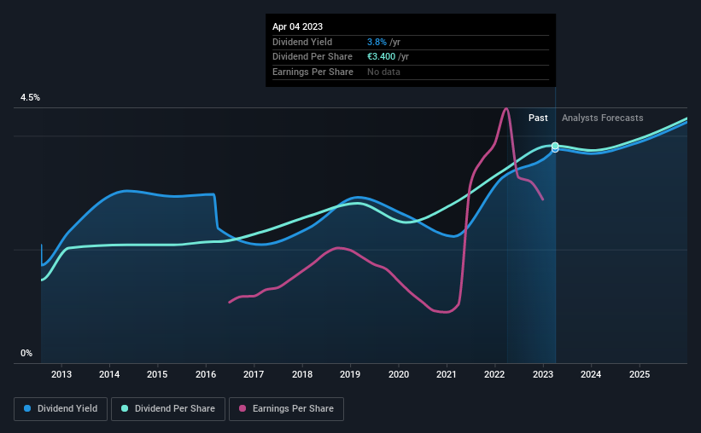Click the €3.400 dividend per share value
701x433 pixels.
point(381,57)
